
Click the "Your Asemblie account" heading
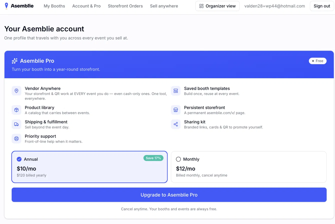point(44,29)
